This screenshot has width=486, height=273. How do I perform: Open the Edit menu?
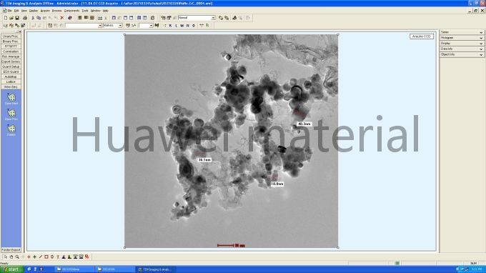coord(16,11)
